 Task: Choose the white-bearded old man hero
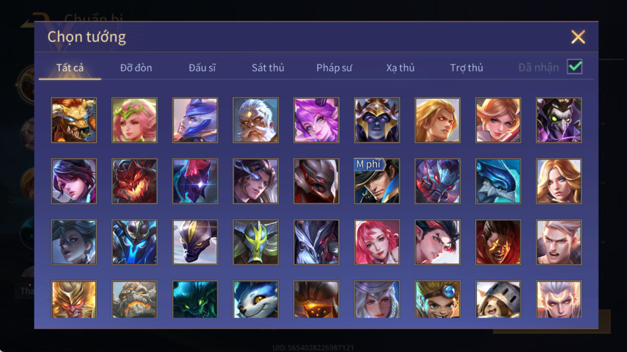pos(256,120)
